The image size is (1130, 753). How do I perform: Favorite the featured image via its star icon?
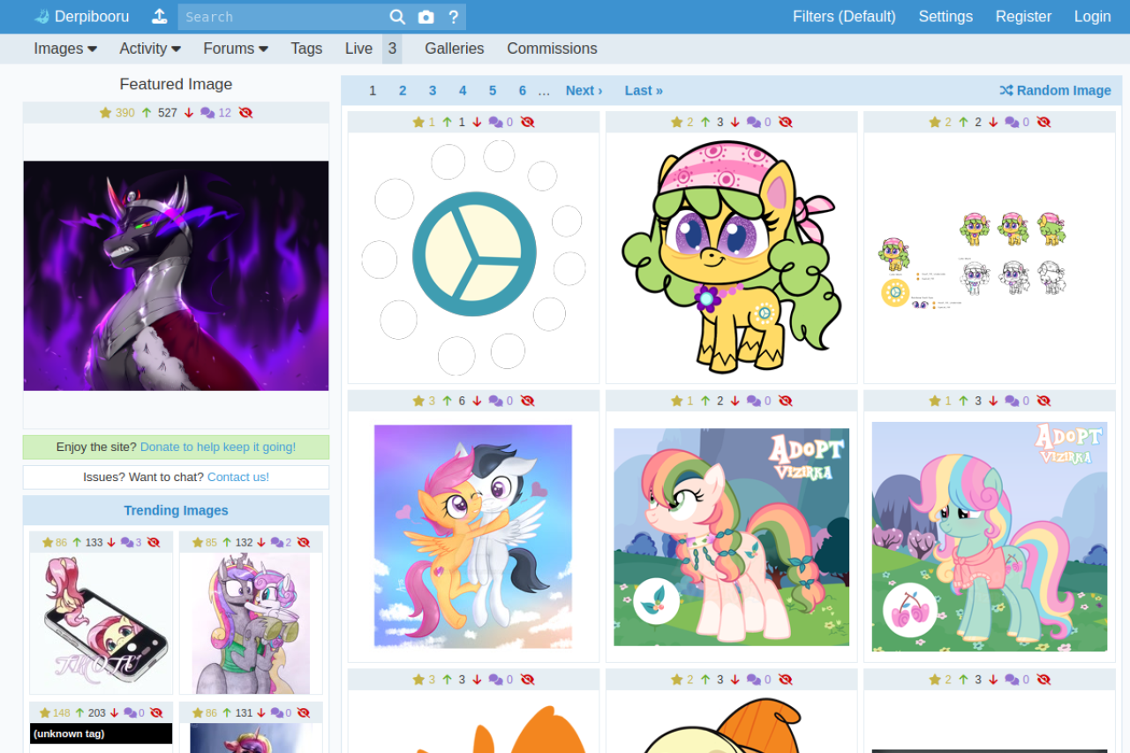pos(106,112)
